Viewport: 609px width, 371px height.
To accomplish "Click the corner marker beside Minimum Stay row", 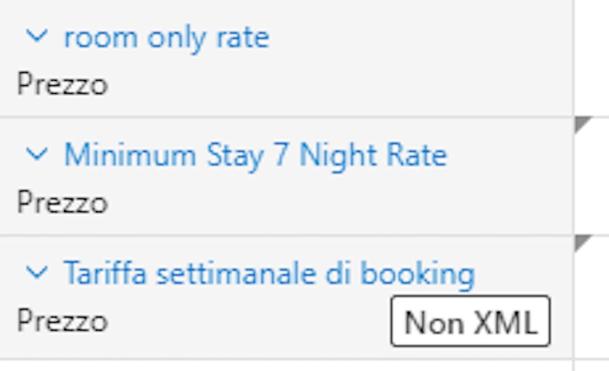I will [581, 123].
